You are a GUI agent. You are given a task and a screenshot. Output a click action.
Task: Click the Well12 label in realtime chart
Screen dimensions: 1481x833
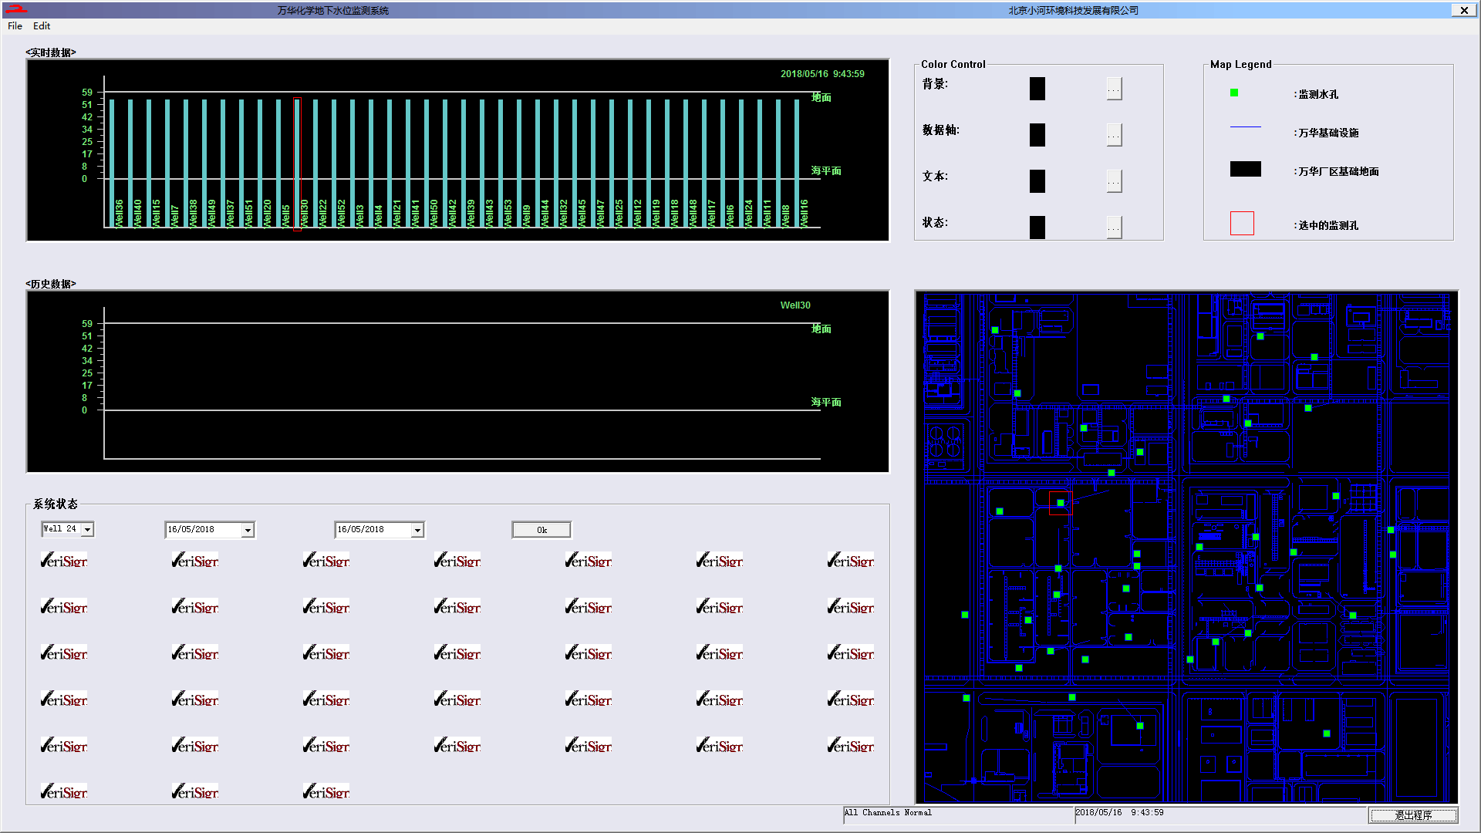click(638, 213)
